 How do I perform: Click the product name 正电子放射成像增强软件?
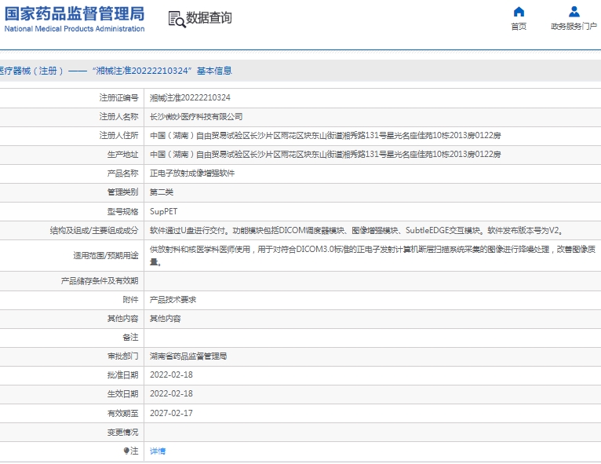[192, 174]
